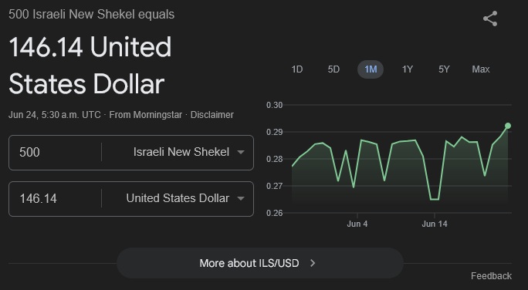Click the chevron next to More about ILS/USD
Image resolution: width=528 pixels, height=290 pixels.
click(x=313, y=263)
